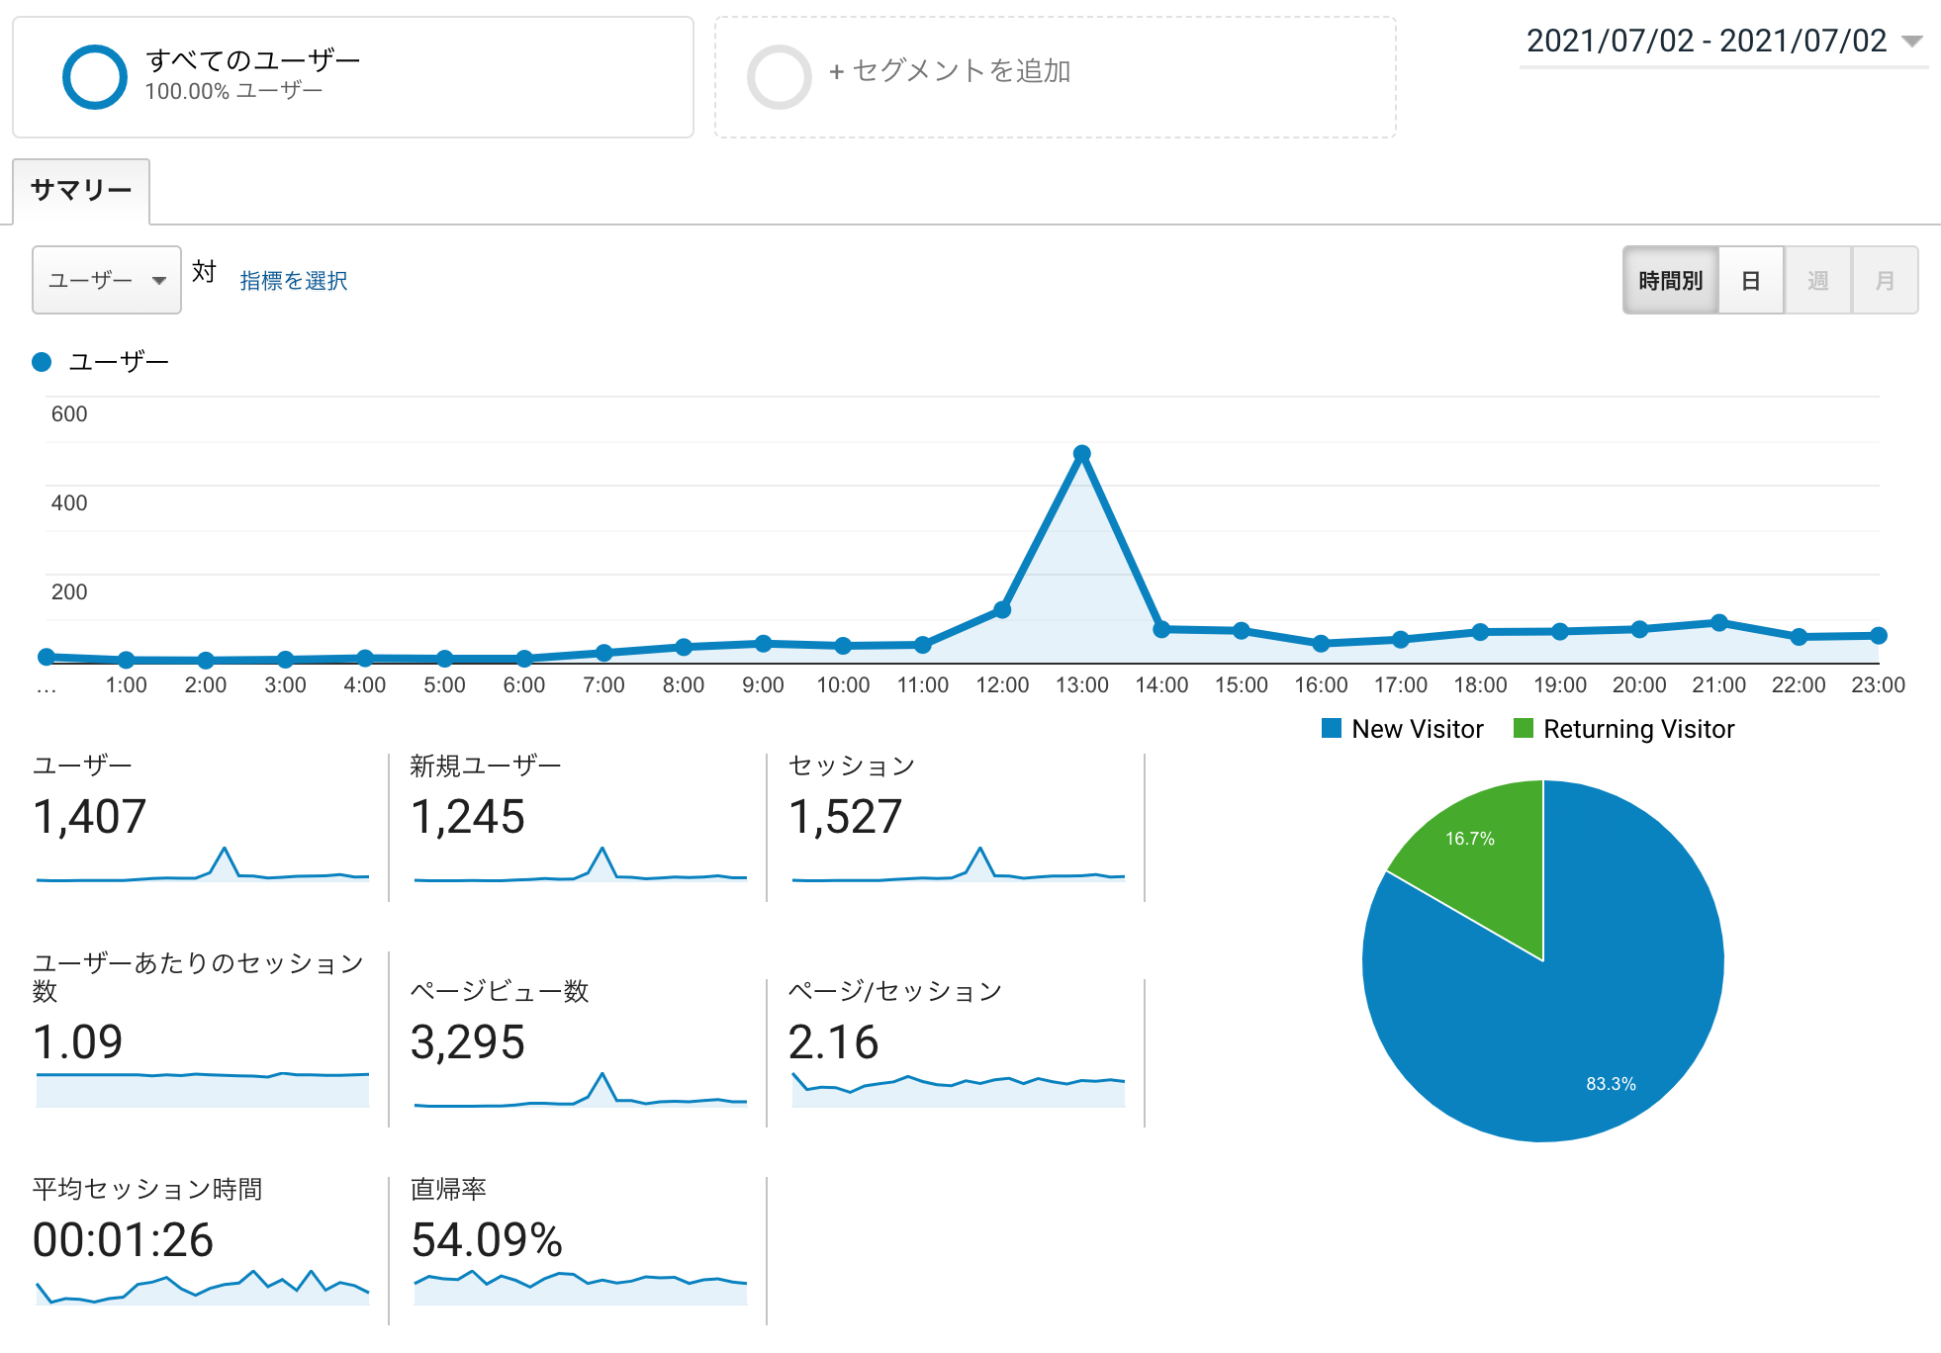Switch chart granularity to 週

tap(1817, 281)
